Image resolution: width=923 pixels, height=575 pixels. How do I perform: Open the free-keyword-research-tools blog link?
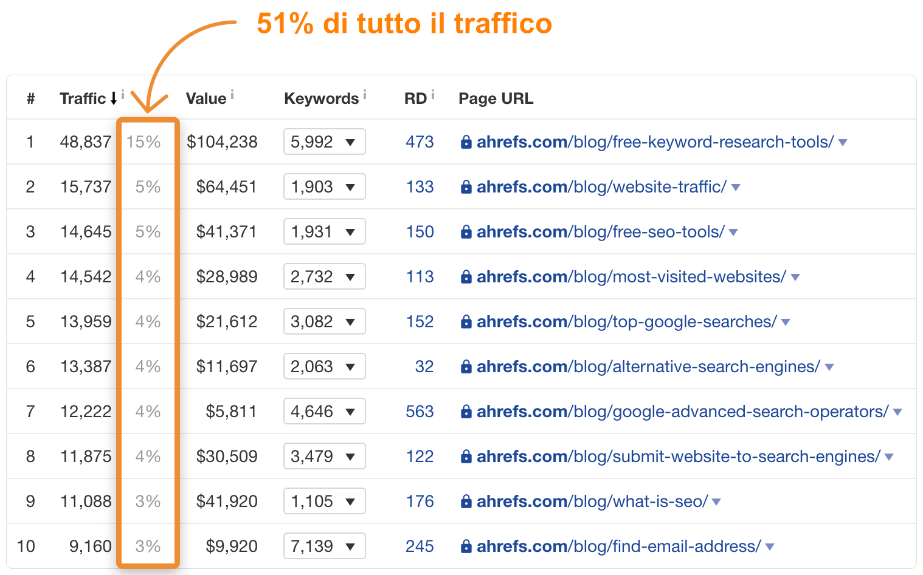click(655, 142)
